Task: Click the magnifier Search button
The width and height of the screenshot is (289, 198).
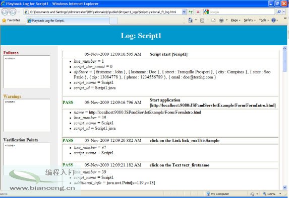Action: (x=279, y=12)
